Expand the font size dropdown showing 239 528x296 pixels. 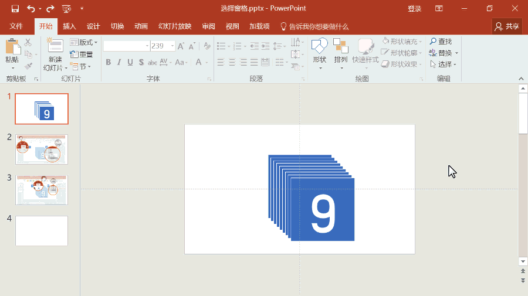pos(172,46)
